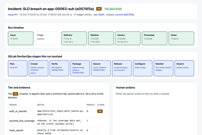Select the Delivery timeline step
This screenshot has width=202, height=135.
[x=74, y=38]
